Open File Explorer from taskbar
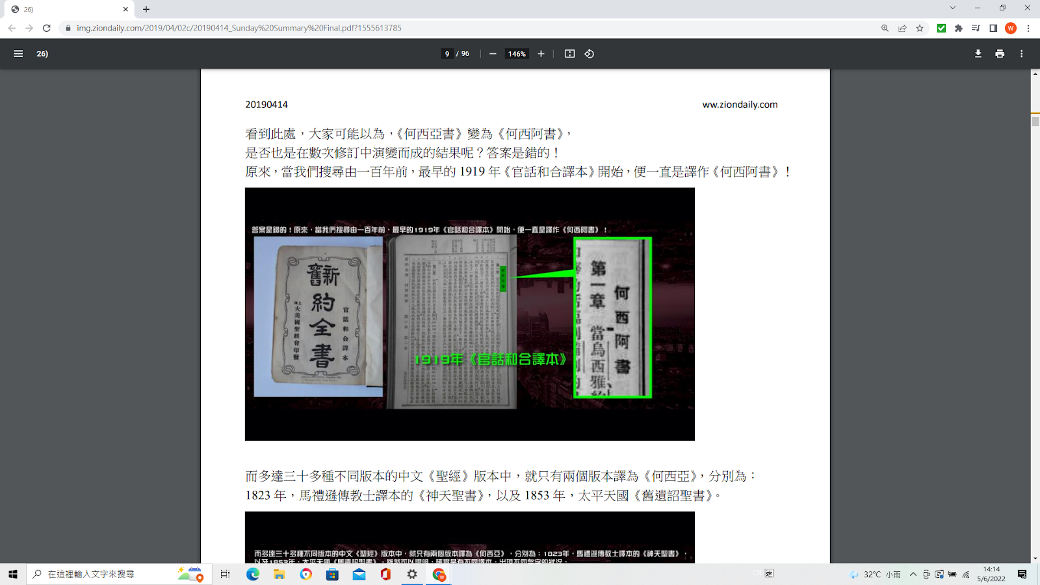 click(279, 574)
